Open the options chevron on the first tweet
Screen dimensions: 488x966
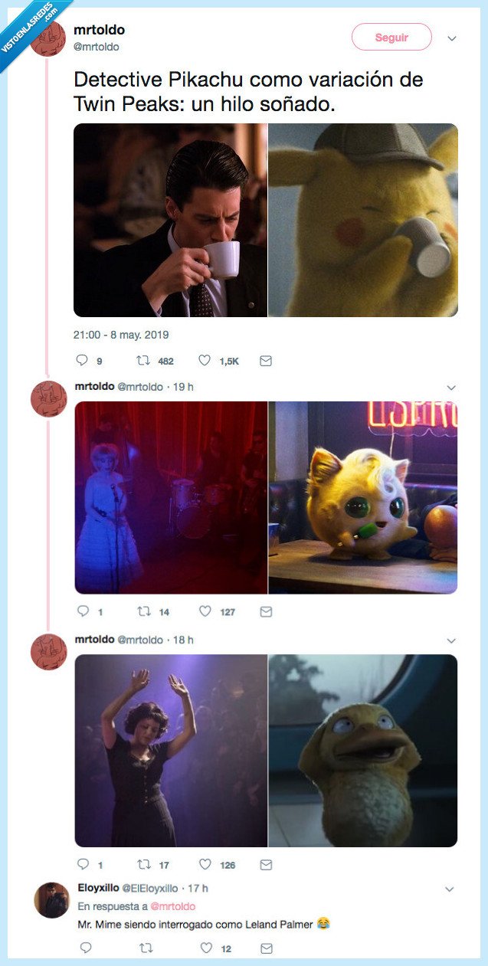tap(453, 38)
